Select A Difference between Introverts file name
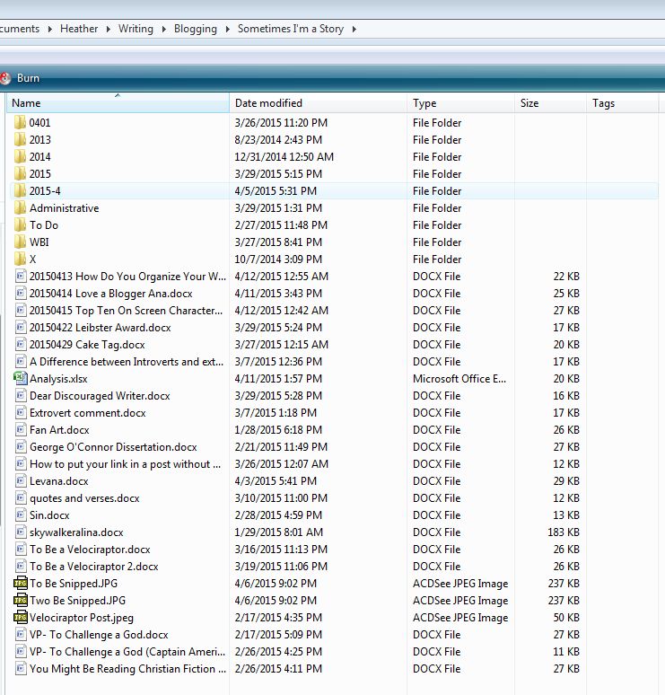The width and height of the screenshot is (665, 695). tap(127, 362)
